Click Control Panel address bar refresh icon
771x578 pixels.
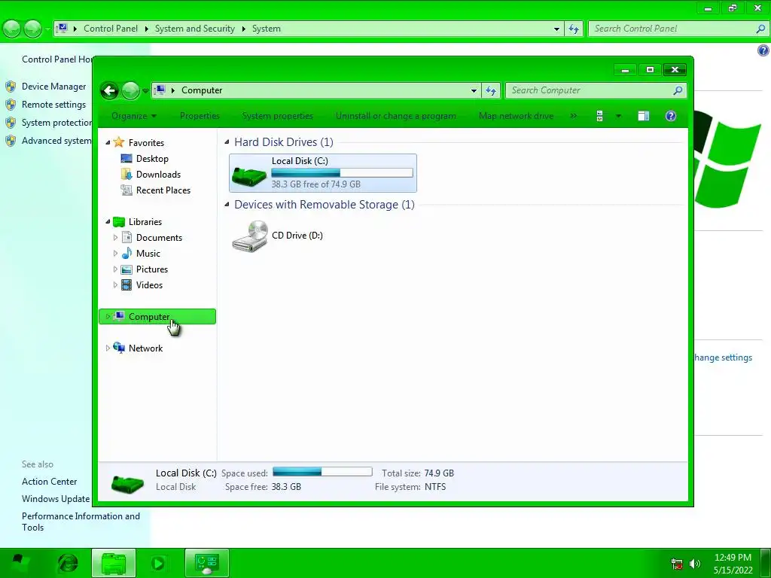point(574,29)
